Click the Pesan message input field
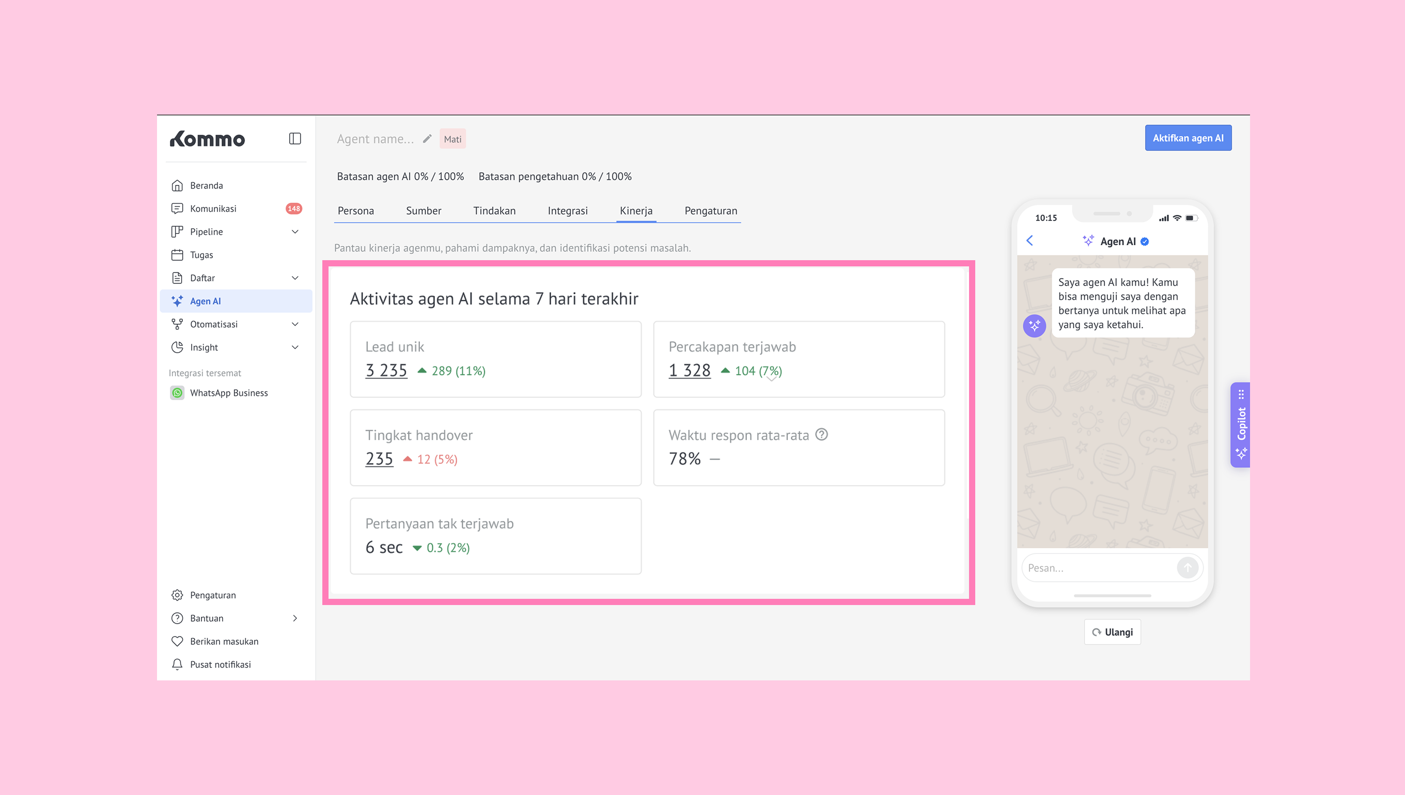1405x795 pixels. pos(1098,568)
